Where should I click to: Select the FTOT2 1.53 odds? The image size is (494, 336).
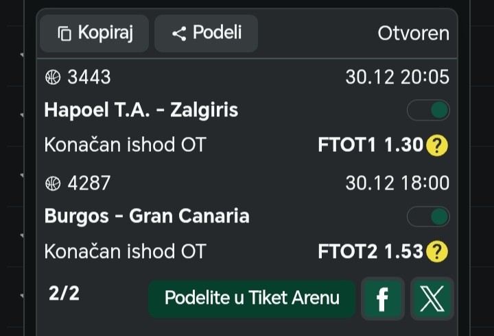tap(370, 252)
